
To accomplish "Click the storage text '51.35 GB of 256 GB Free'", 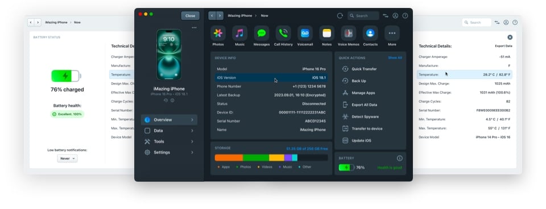I will tap(307, 148).
